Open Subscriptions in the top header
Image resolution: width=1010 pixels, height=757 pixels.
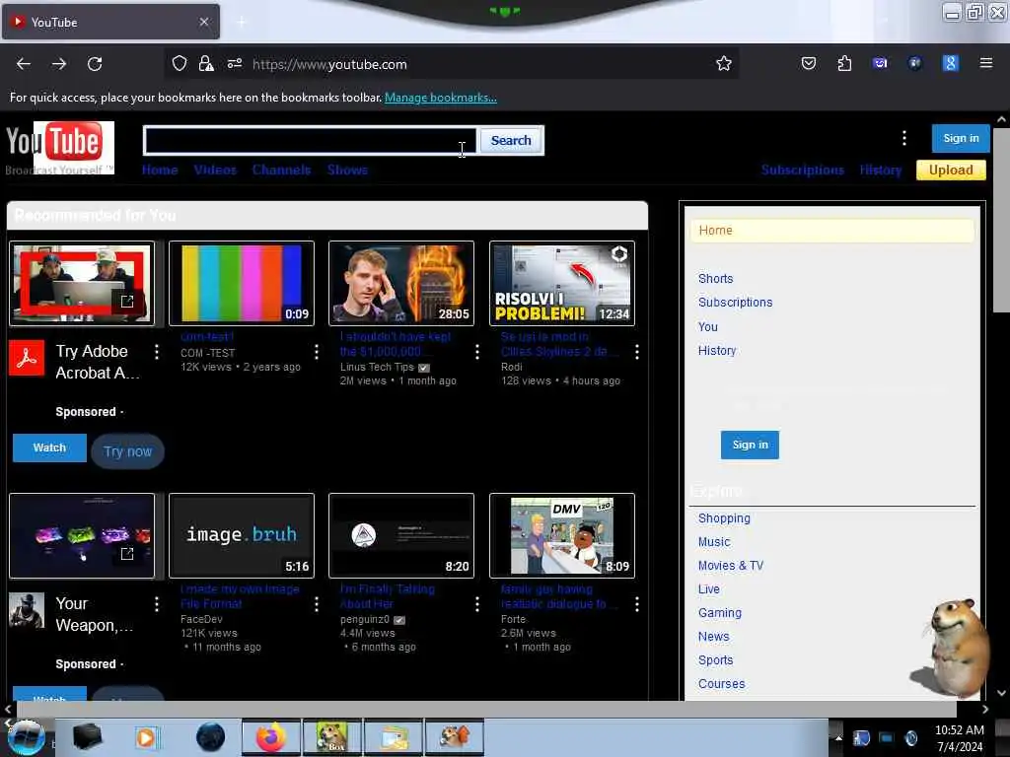803,170
